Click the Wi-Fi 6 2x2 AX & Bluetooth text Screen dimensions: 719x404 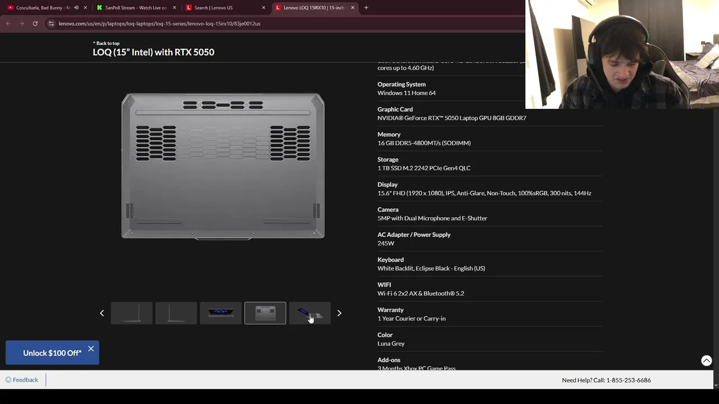[x=421, y=293]
